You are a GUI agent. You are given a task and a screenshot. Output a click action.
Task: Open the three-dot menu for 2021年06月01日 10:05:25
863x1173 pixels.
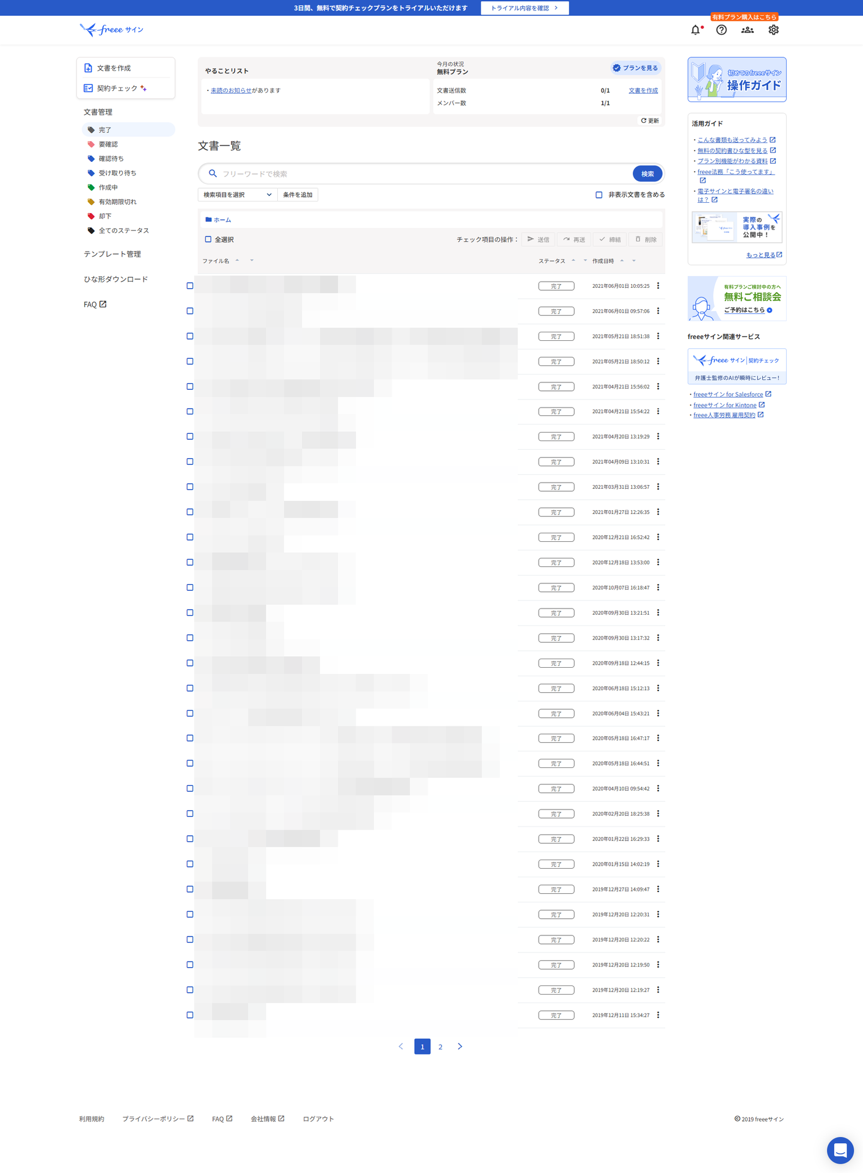pos(658,286)
